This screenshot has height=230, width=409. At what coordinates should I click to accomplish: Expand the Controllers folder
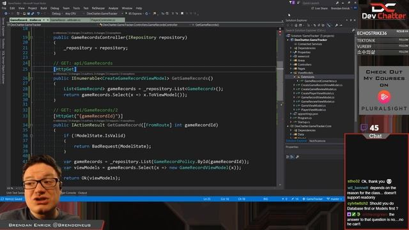[x=291, y=65]
